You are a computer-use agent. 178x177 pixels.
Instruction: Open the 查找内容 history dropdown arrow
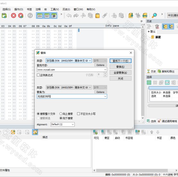click(105, 70)
